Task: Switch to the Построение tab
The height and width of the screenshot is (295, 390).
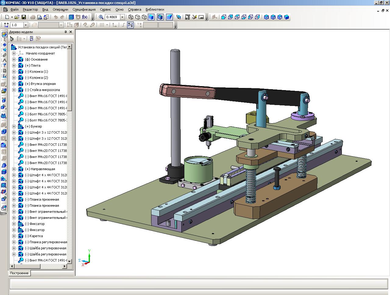Action: (19, 273)
